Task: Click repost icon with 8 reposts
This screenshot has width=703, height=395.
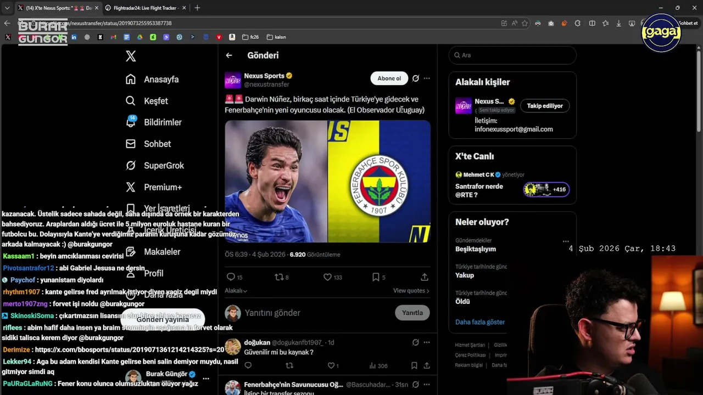Action: point(281,277)
